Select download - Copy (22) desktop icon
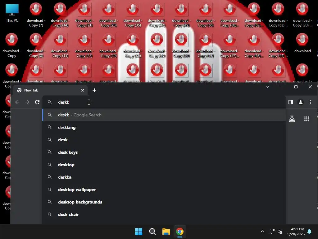This screenshot has width=318, height=239. click(84, 45)
